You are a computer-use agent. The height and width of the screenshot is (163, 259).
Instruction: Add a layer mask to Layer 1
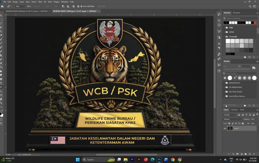237,154
